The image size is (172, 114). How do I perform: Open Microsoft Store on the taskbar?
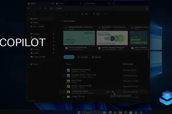(131, 113)
